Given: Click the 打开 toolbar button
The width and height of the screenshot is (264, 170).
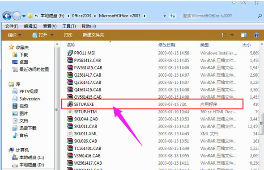Looking at the screenshot, I should pos(40,35).
